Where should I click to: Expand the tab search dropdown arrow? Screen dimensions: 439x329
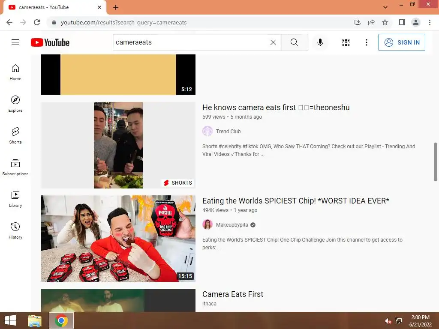point(385,7)
